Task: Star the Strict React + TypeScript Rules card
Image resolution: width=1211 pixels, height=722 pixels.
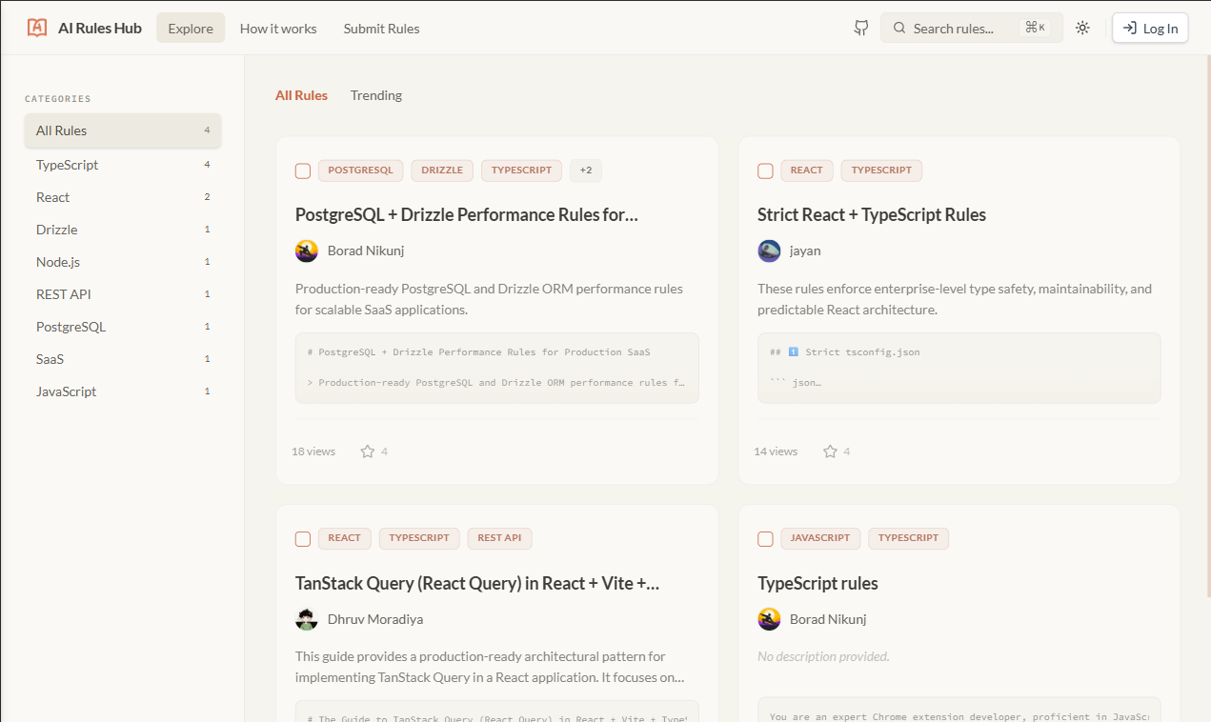Action: 830,451
